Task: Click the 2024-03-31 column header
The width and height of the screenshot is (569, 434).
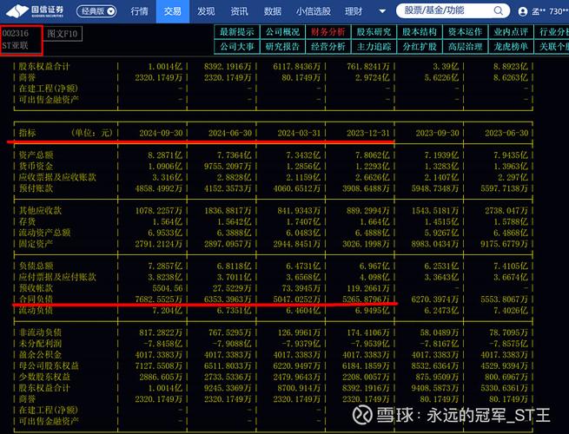Action: (x=300, y=133)
